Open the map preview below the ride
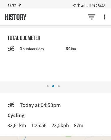111x140 pixels. coord(55,138)
